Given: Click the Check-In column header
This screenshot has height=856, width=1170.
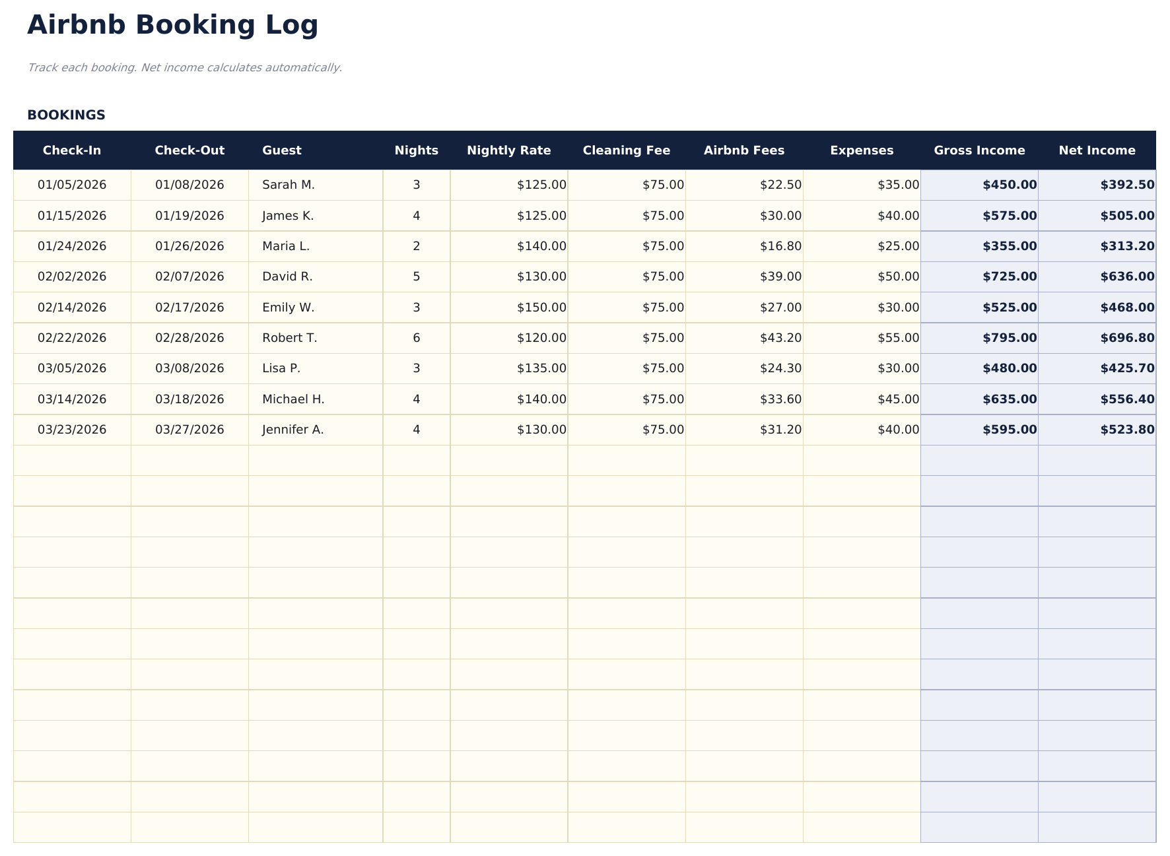Looking at the screenshot, I should point(71,150).
